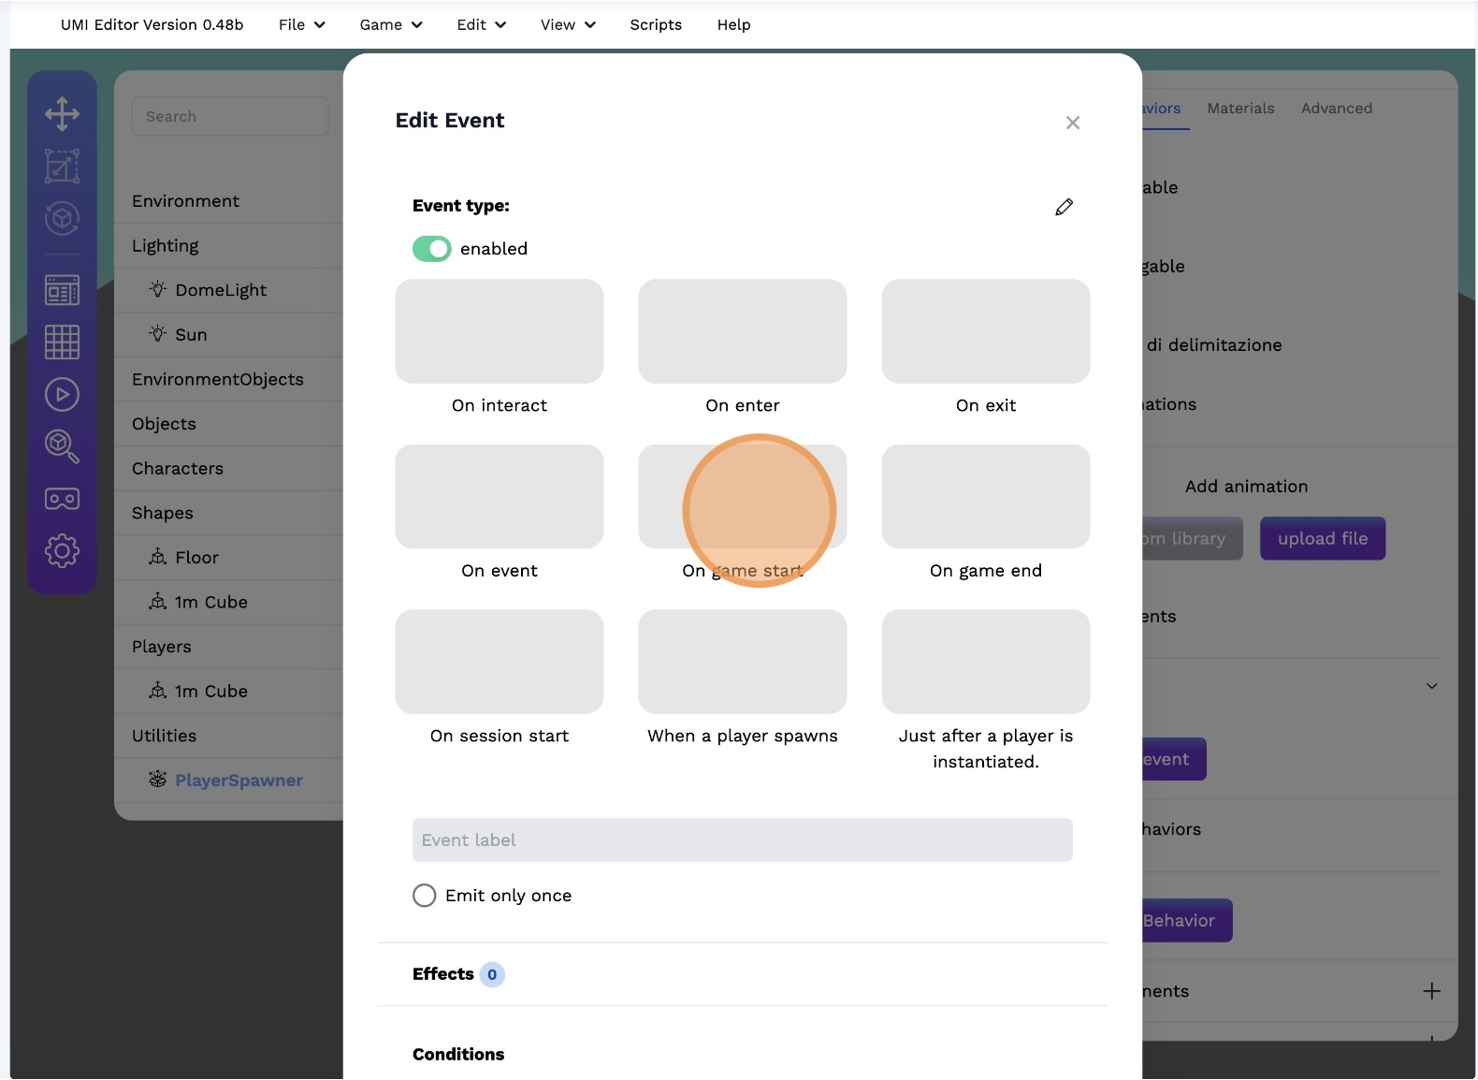Screen dimensions: 1478x1080
Task: Click the upload file button
Action: (x=1322, y=539)
